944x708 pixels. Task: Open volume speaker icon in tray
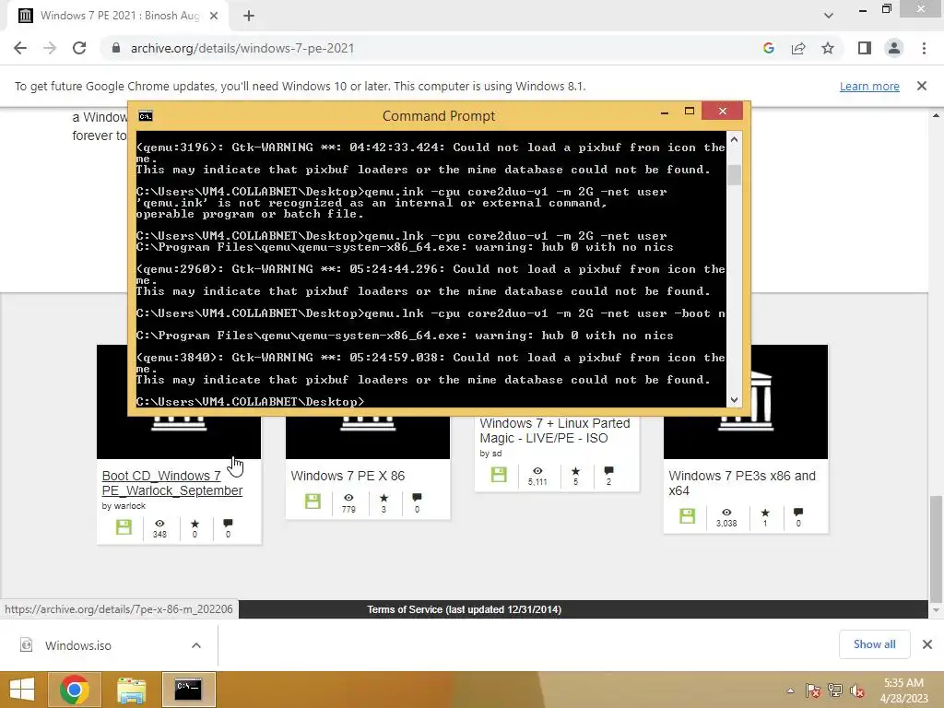tap(857, 690)
